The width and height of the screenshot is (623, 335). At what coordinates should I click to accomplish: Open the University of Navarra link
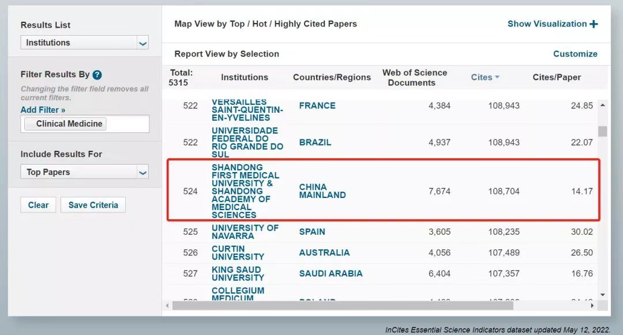(x=245, y=232)
